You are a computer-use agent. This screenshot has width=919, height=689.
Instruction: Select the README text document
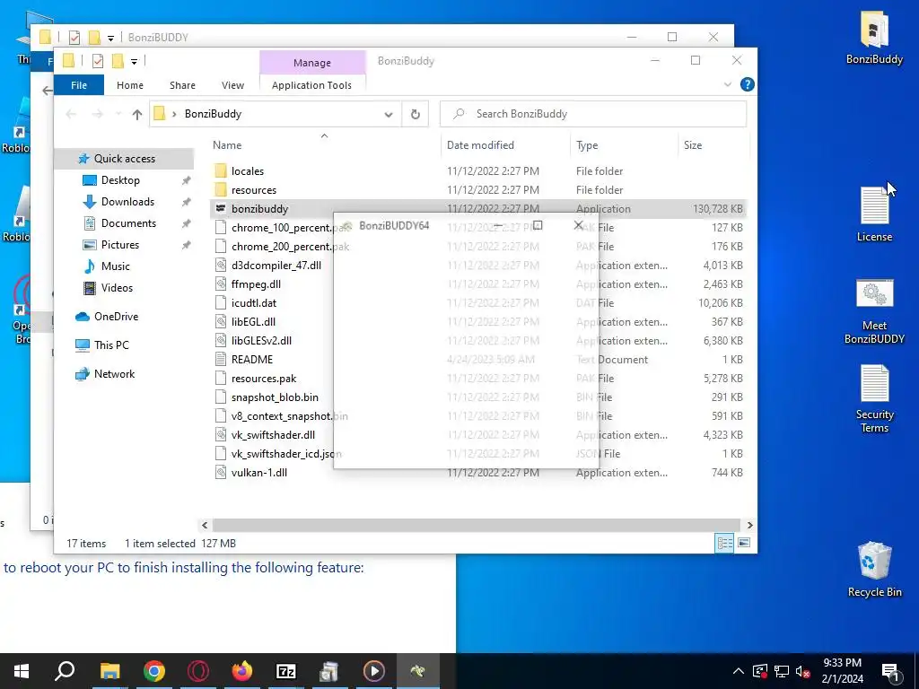(x=252, y=359)
